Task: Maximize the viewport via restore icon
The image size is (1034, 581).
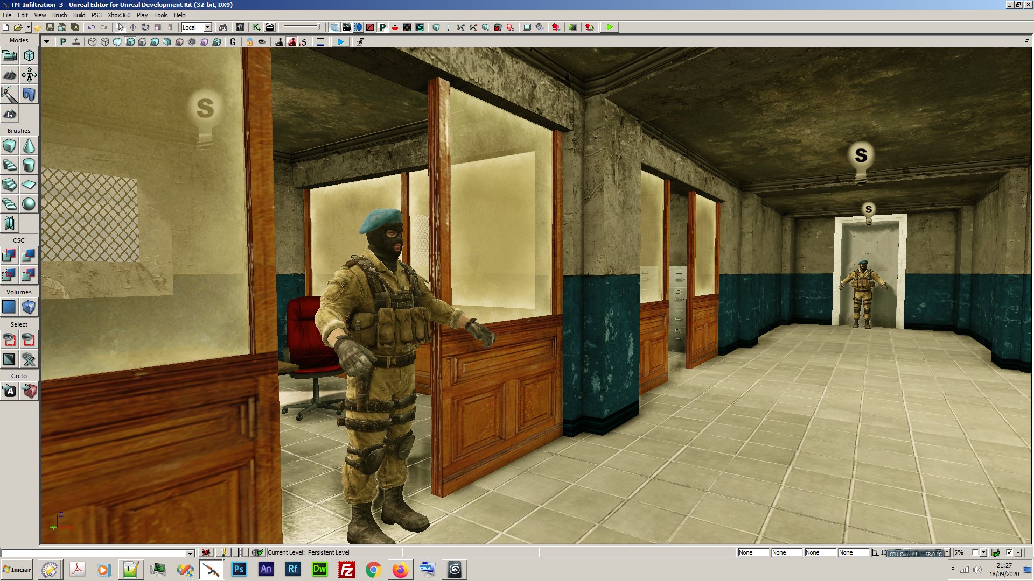Action: pyautogui.click(x=1026, y=41)
